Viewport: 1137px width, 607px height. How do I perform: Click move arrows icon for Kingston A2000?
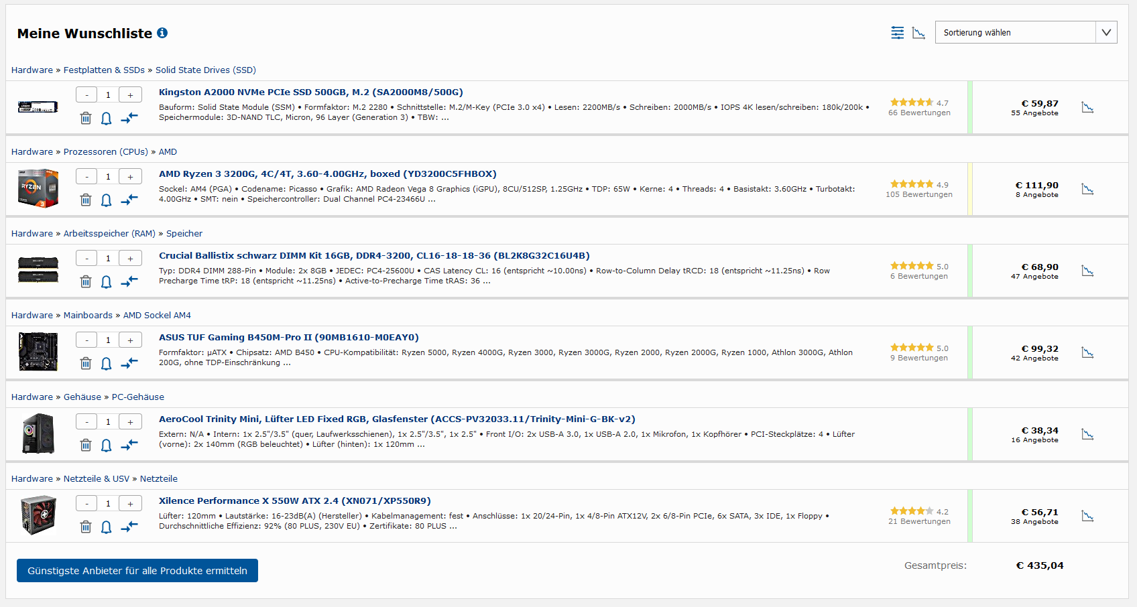(x=129, y=118)
